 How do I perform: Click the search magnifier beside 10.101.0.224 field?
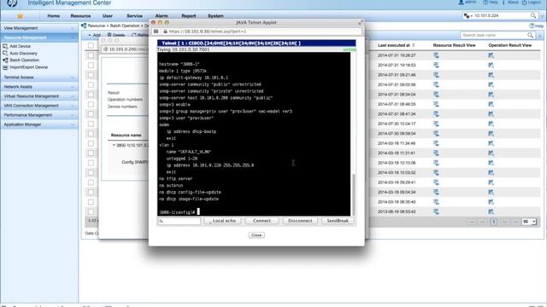[x=533, y=15]
